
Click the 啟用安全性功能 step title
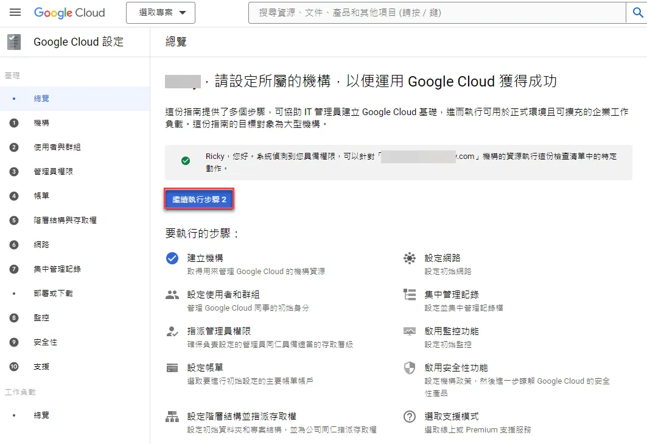(x=456, y=368)
